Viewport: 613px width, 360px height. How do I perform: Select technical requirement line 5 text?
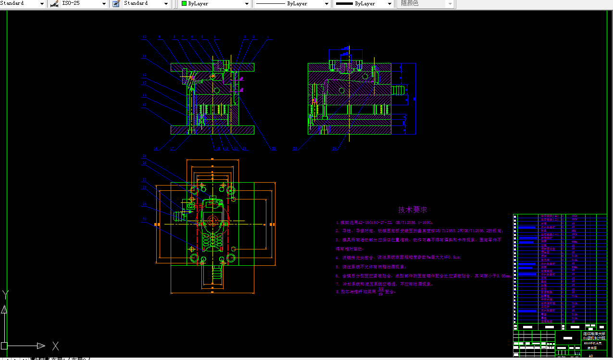tap(371, 266)
